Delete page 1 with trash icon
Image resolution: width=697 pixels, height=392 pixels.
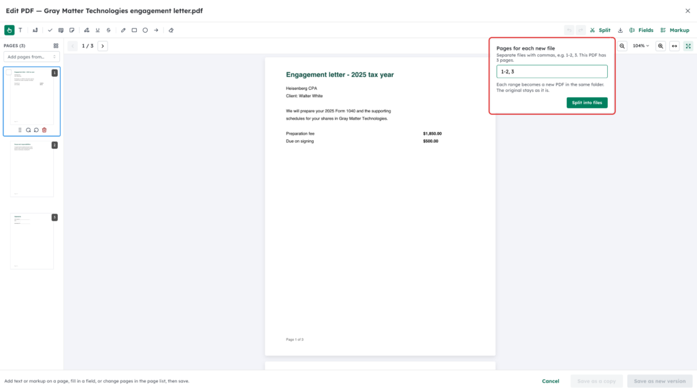[44, 130]
